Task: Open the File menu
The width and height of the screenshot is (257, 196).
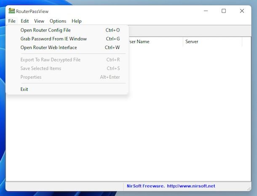Action: [x=12, y=21]
